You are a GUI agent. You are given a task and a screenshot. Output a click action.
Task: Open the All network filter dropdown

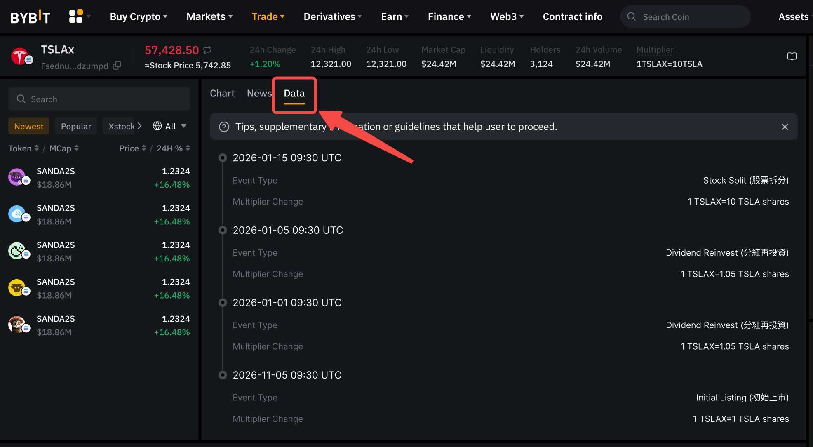point(169,126)
